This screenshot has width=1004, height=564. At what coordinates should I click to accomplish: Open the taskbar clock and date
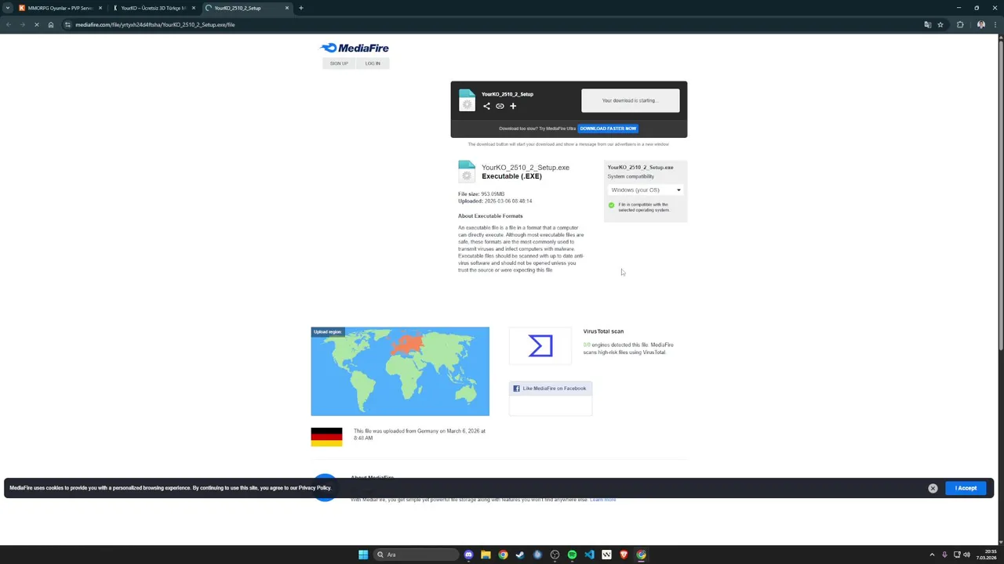[986, 555]
